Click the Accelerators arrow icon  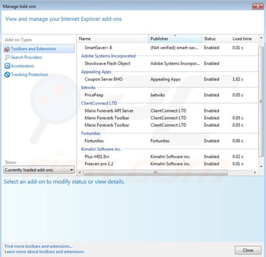(7, 66)
